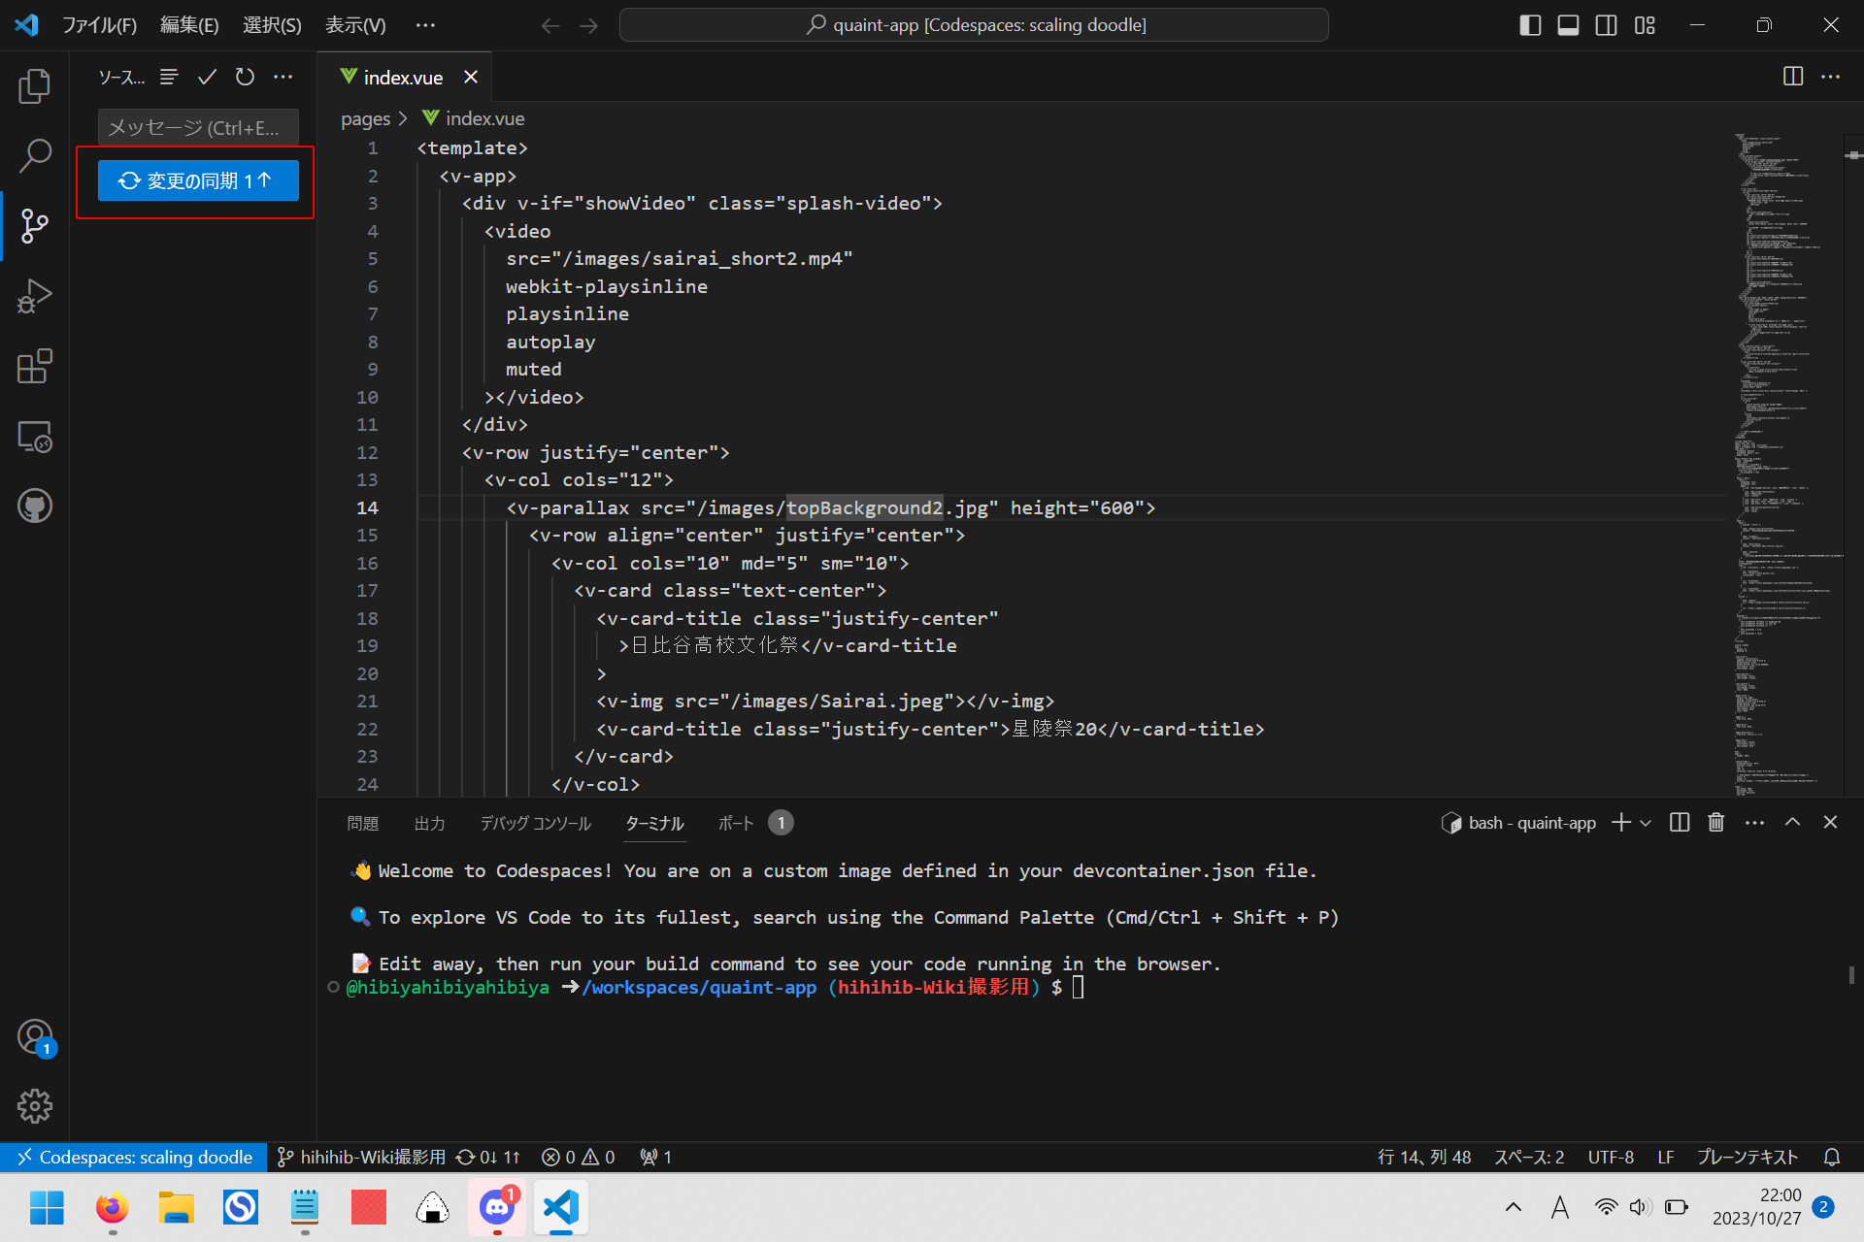Close the bottom panel
The width and height of the screenshot is (1864, 1242).
pos(1830,822)
